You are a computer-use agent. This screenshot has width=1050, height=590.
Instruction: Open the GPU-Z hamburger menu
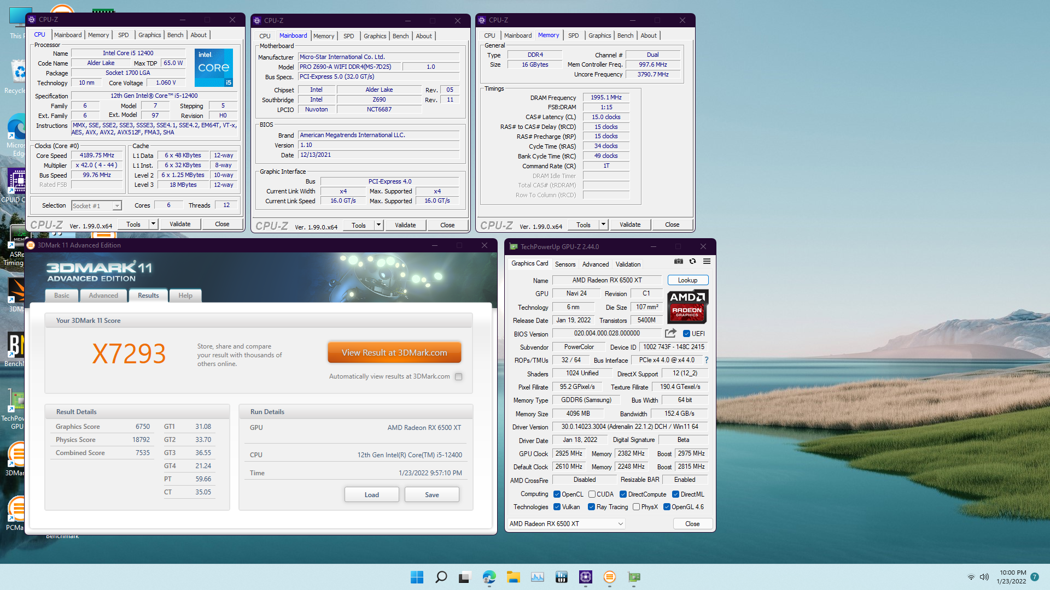(707, 262)
